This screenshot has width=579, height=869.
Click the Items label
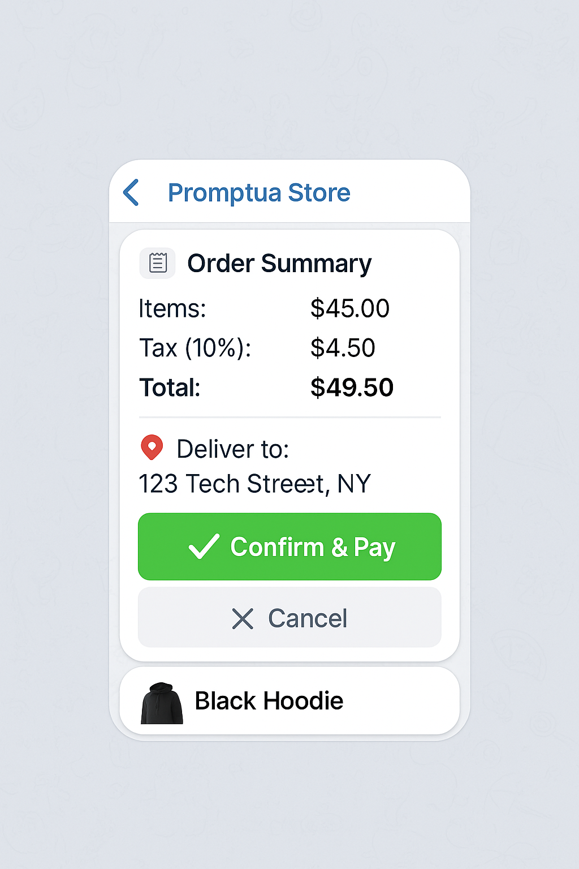[x=172, y=309]
